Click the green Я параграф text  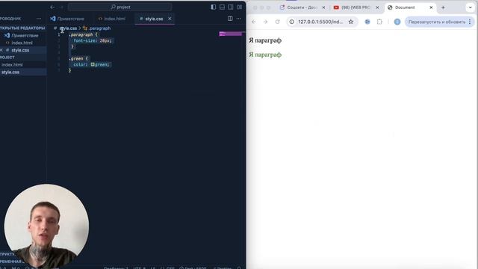click(x=265, y=55)
